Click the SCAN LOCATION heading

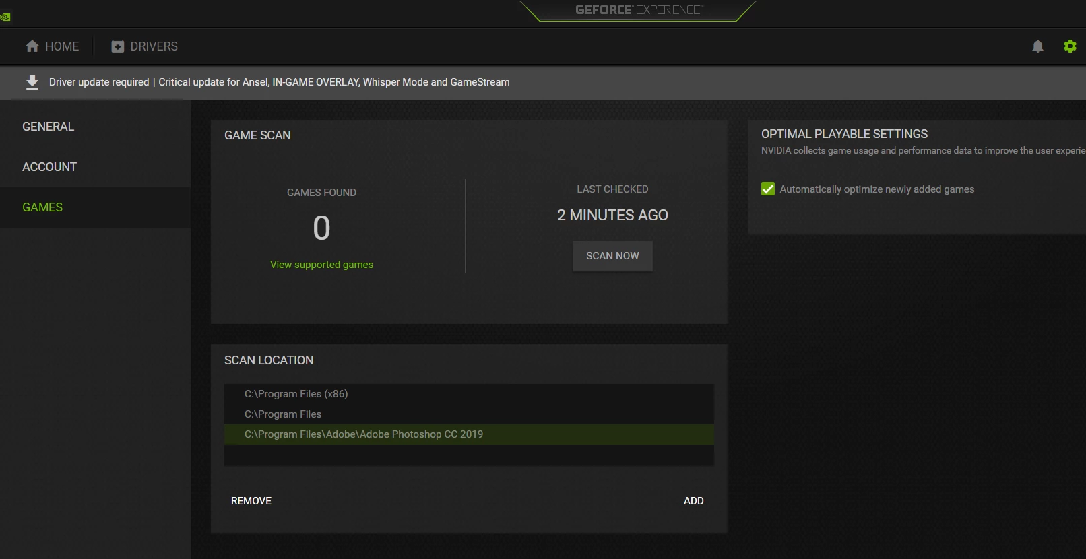269,360
